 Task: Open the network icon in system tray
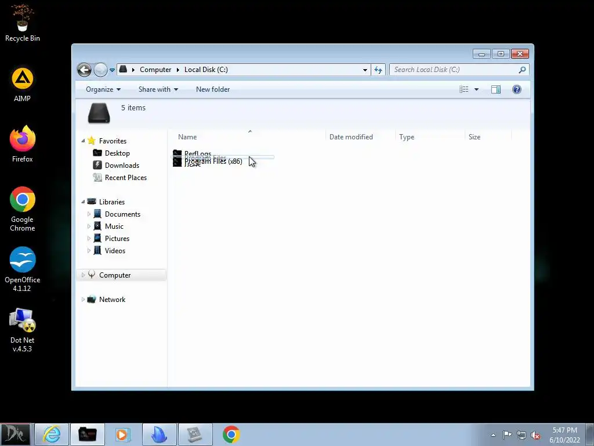pos(521,435)
